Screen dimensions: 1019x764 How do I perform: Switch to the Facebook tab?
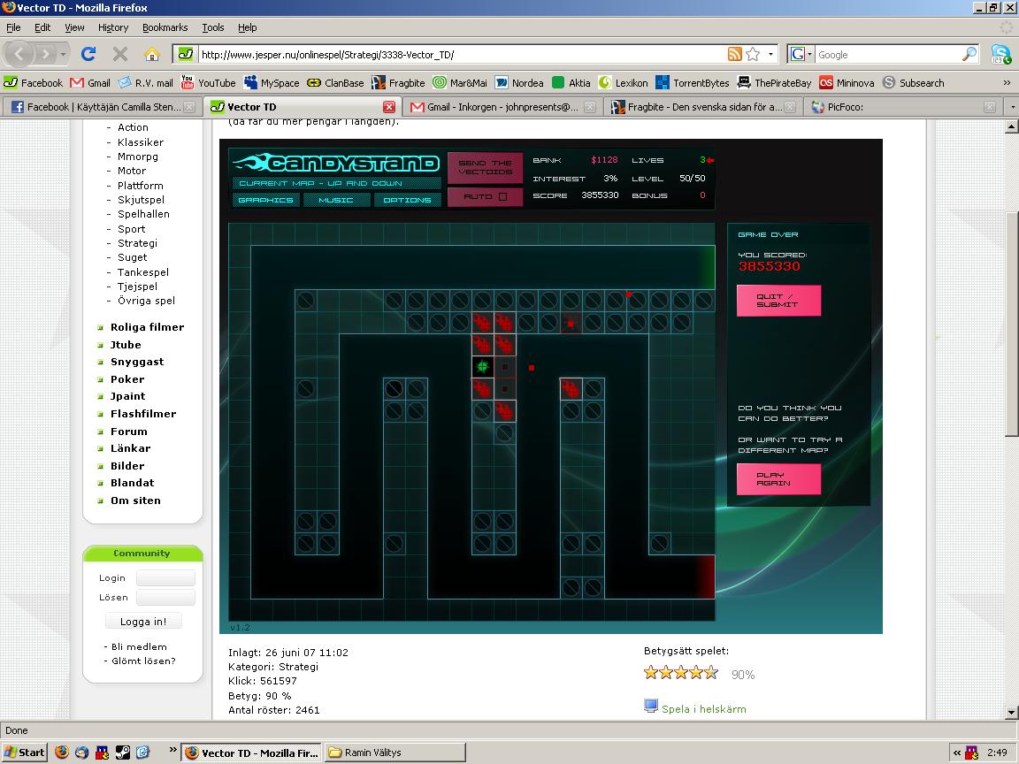pos(102,106)
